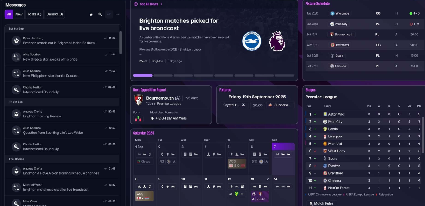
Task: Click the Messages list scrollbar
Action: 121,43
